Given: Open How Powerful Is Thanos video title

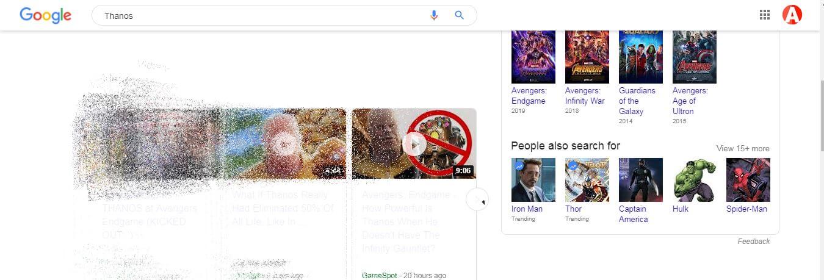Looking at the screenshot, I should coord(409,222).
